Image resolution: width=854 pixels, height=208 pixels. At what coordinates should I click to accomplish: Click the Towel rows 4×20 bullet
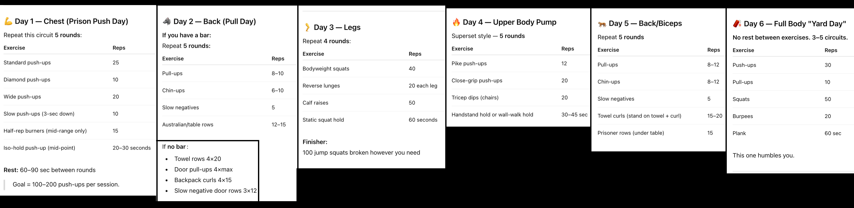click(x=198, y=159)
